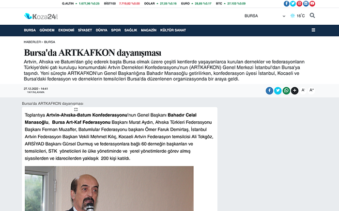The image size is (339, 211).
Task: Share the article on Twitter
Action: pos(278,91)
